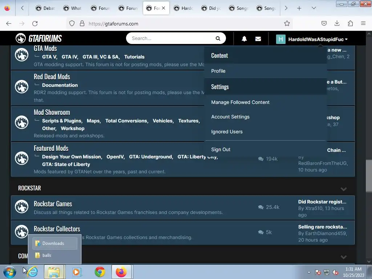Screen dimensions: 372x279
Task: Click the search magnifier icon
Action: tap(218, 39)
